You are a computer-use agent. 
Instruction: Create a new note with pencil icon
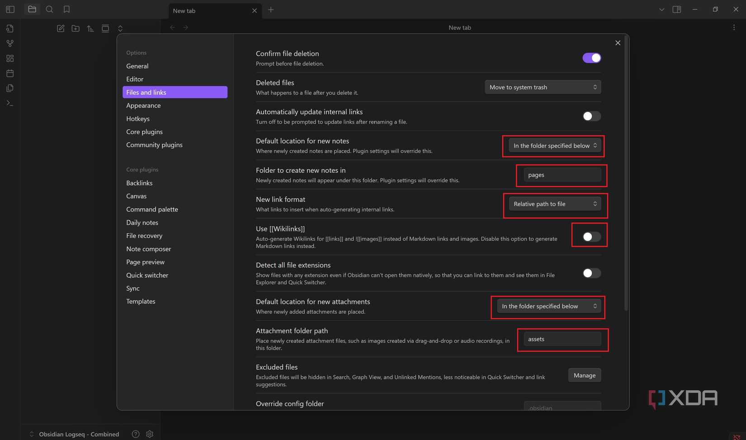tap(61, 28)
